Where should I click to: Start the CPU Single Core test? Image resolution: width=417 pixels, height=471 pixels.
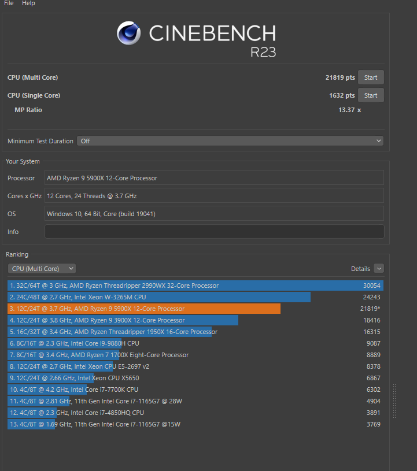click(x=371, y=95)
